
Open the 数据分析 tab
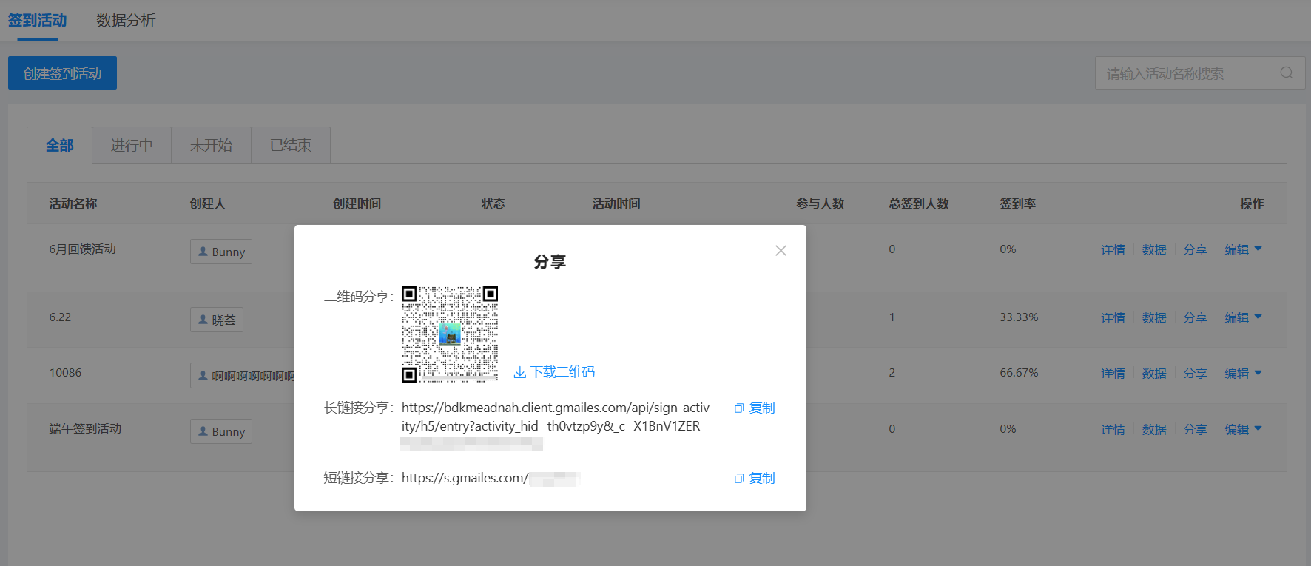(126, 20)
